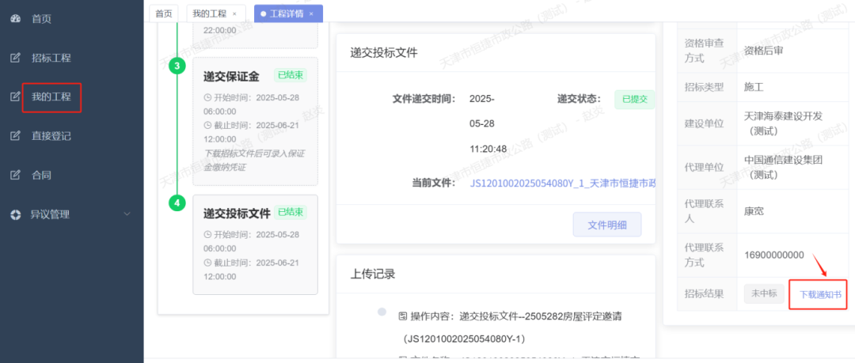Viewport: 855px width, 363px height.
Task: Click the edit icon beside 招标工程
Action: tap(15, 58)
